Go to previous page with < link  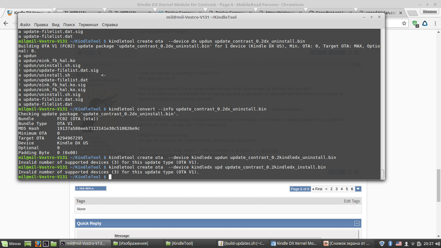[326, 189]
